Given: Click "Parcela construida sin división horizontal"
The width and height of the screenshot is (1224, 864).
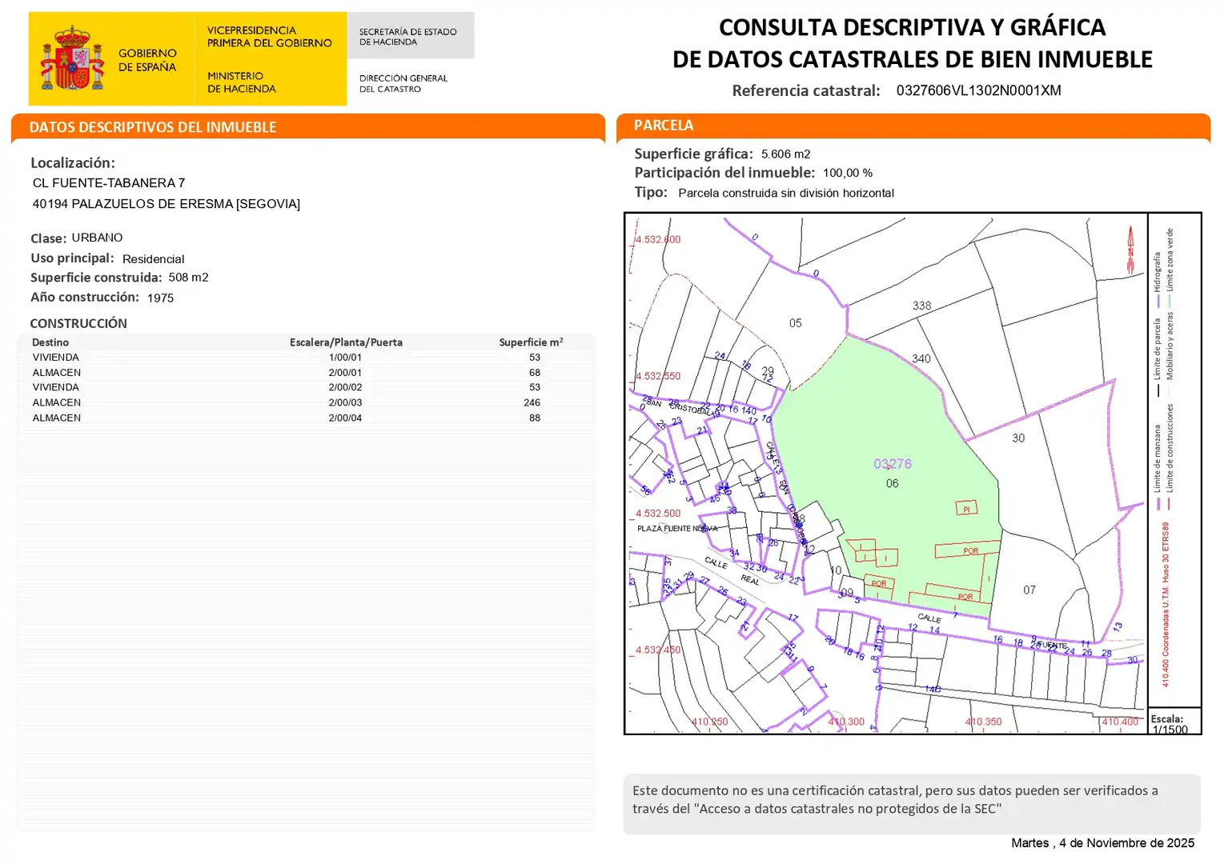Looking at the screenshot, I should coord(786,193).
